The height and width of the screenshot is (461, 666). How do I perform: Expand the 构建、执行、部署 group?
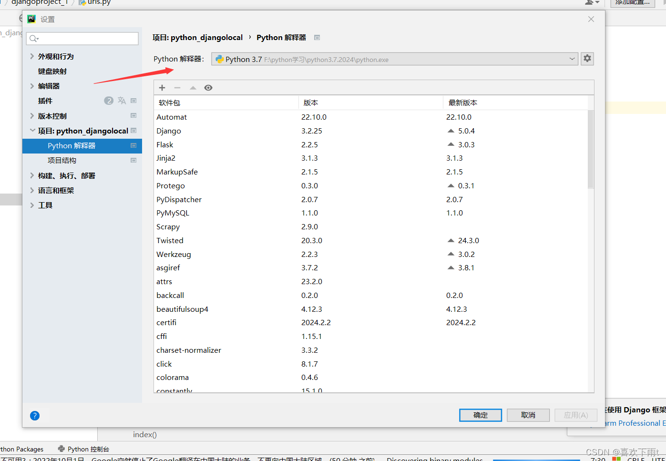point(32,175)
